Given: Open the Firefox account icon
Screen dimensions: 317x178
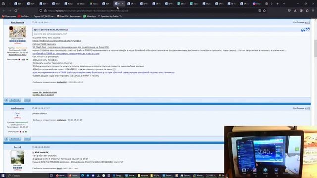Looking at the screenshot, I should [x=301, y=10].
